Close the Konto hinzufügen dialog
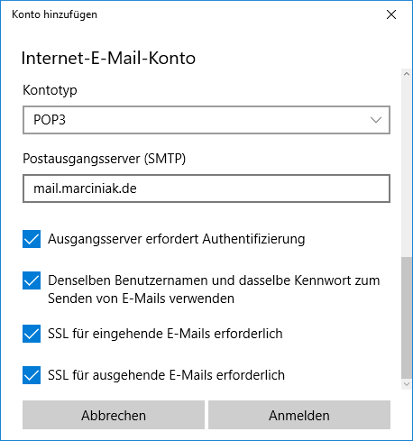Image resolution: width=413 pixels, height=441 pixels. (391, 14)
